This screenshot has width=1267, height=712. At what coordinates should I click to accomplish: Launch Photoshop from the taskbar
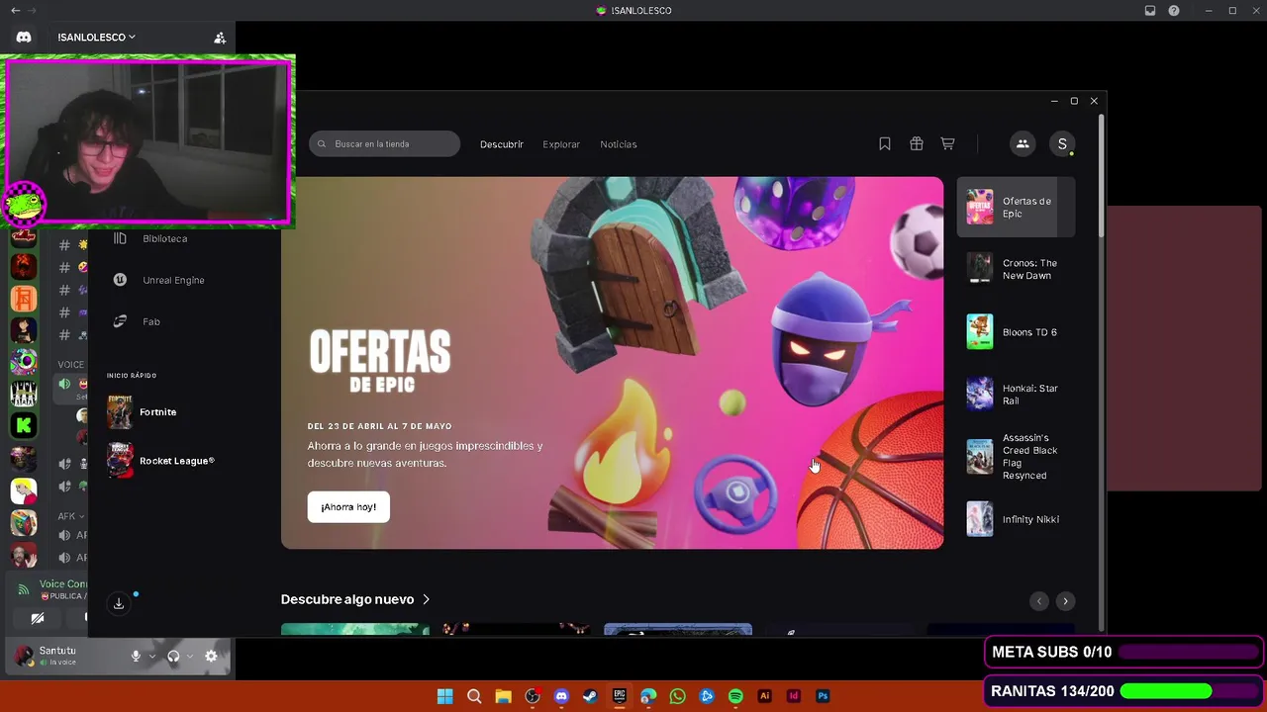[823, 696]
